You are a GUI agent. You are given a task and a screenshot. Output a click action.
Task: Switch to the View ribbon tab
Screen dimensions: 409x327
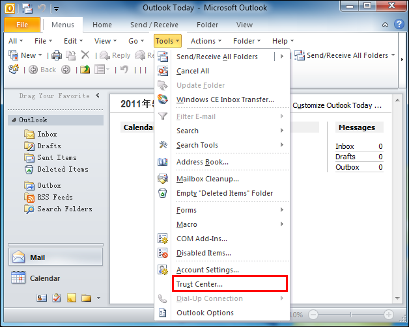pyautogui.click(x=244, y=25)
